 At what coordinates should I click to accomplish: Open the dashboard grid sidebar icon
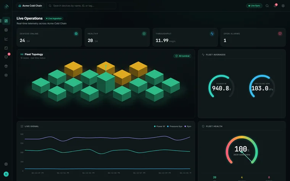[x=6, y=21]
